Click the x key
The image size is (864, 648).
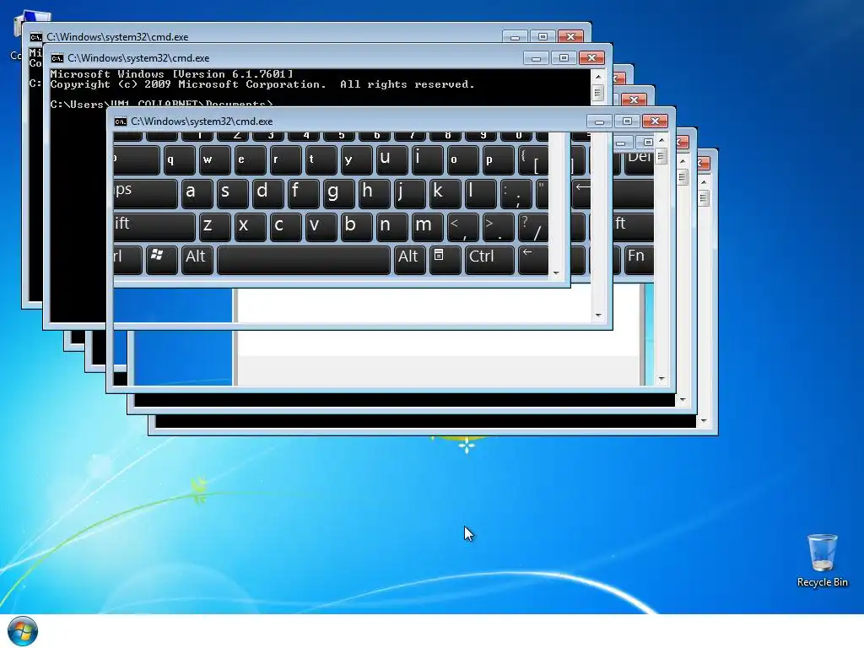[x=250, y=227]
